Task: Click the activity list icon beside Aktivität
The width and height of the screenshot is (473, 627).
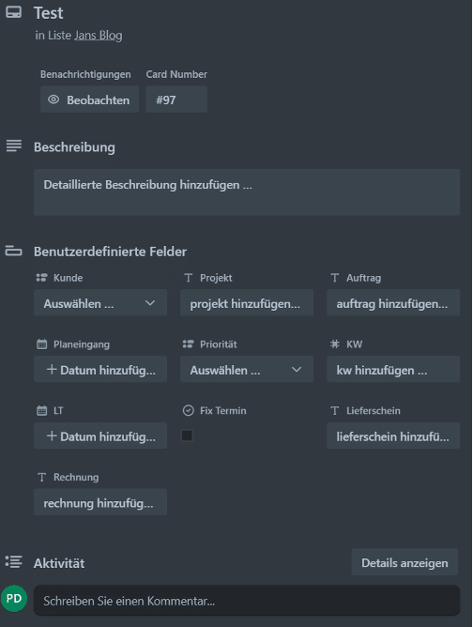Action: 13,562
